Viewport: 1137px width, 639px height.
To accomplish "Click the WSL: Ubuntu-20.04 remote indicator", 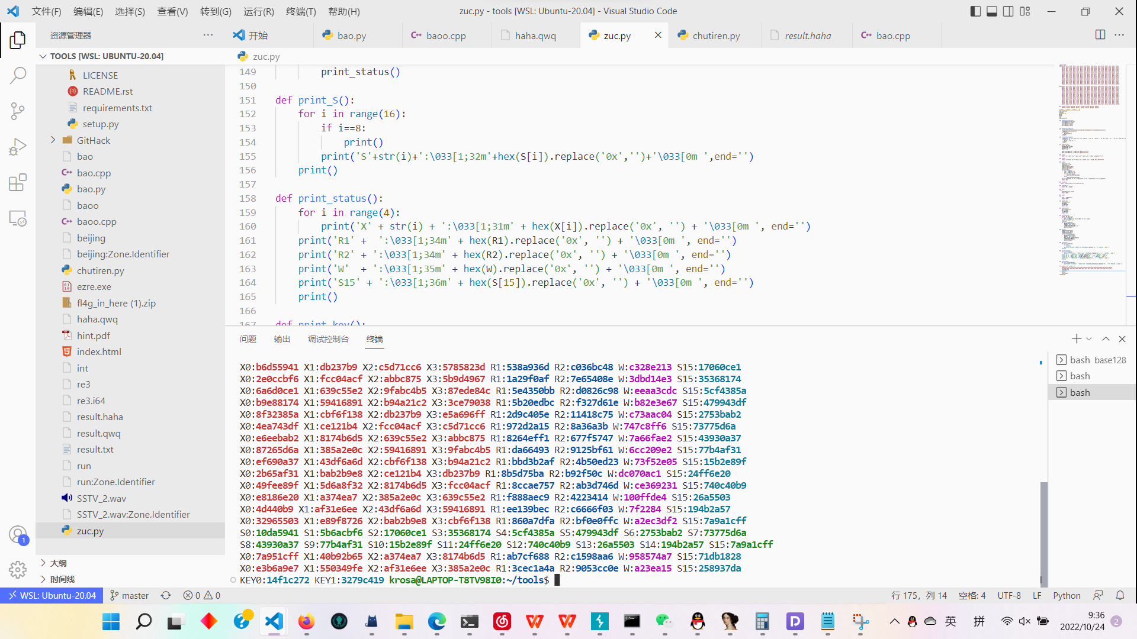I will 52,595.
